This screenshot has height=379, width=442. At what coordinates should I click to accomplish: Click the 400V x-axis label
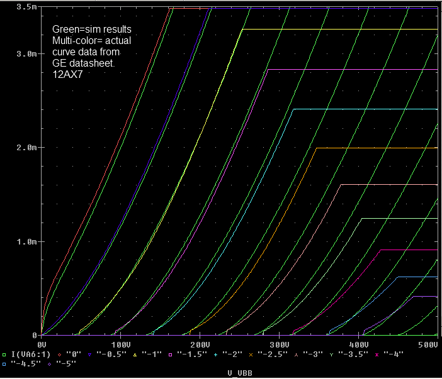coord(358,344)
